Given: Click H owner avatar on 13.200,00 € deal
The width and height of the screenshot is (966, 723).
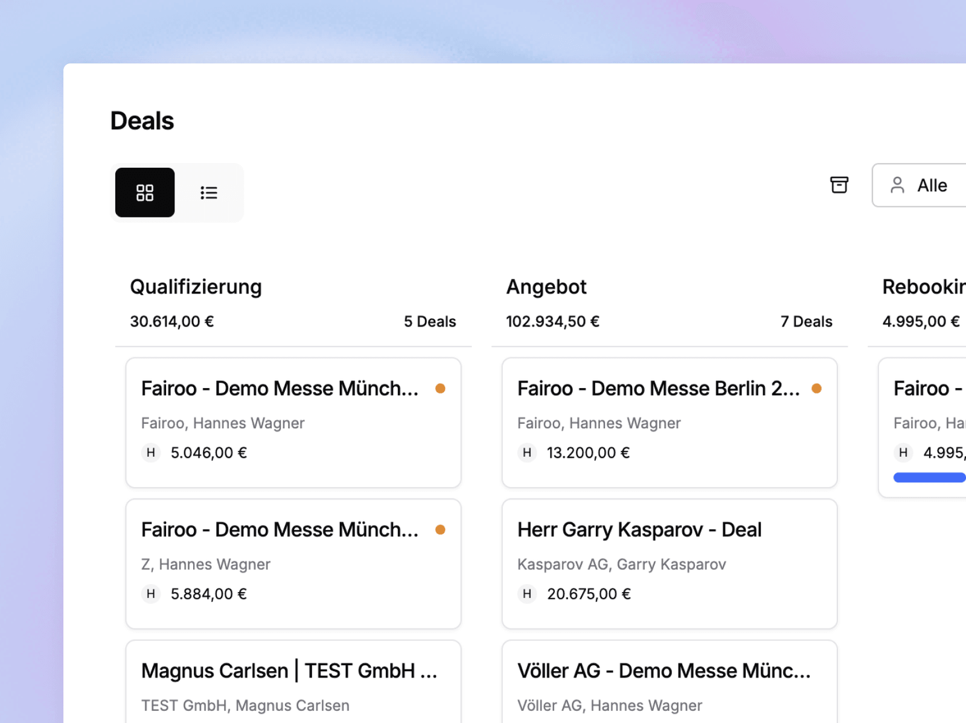Looking at the screenshot, I should click(x=527, y=453).
